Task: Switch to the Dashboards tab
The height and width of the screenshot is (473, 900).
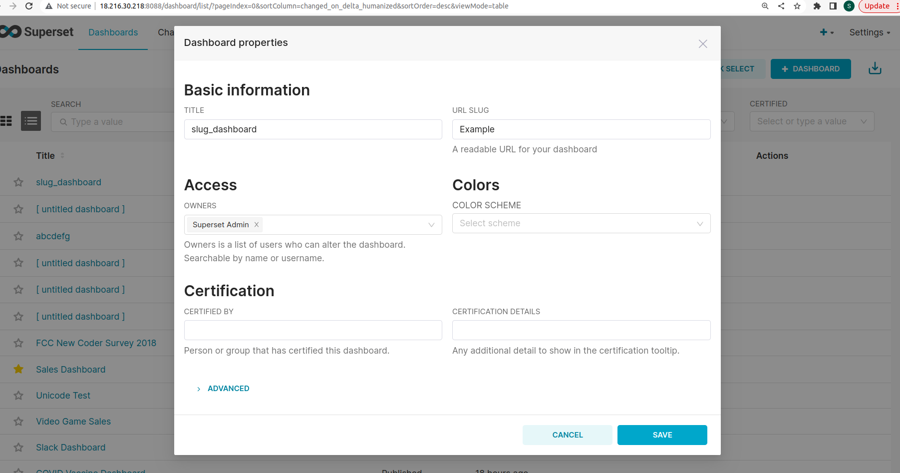Action: point(113,32)
